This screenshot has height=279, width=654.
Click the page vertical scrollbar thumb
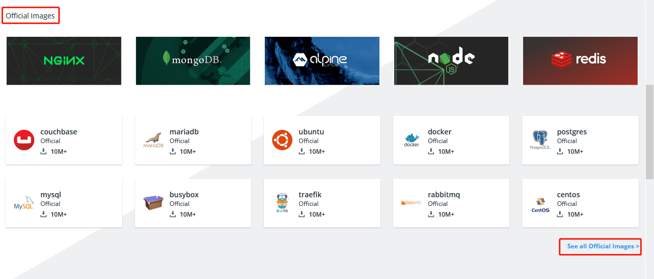tap(649, 132)
